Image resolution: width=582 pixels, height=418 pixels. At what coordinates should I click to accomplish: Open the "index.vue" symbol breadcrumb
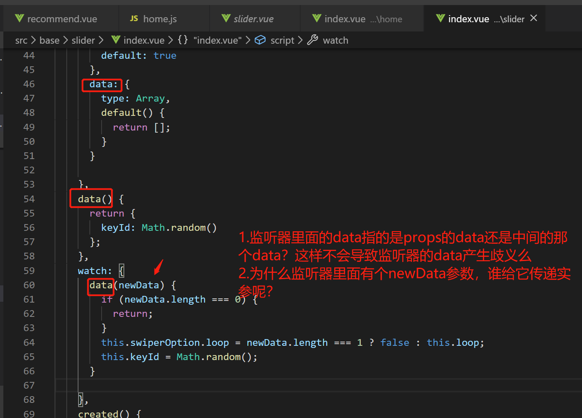218,40
